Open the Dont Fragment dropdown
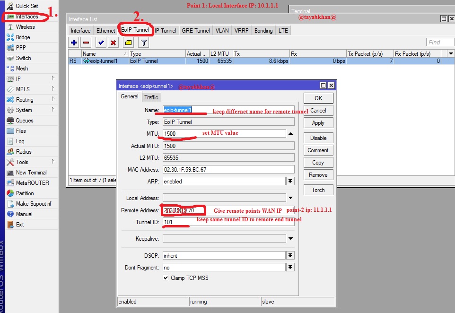Image resolution: width=455 pixels, height=313 pixels. [x=290, y=267]
